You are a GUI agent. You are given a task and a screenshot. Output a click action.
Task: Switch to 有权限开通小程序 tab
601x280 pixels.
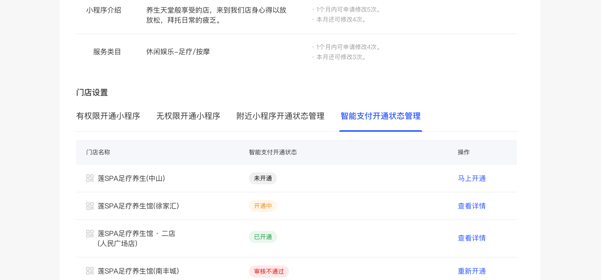point(108,116)
